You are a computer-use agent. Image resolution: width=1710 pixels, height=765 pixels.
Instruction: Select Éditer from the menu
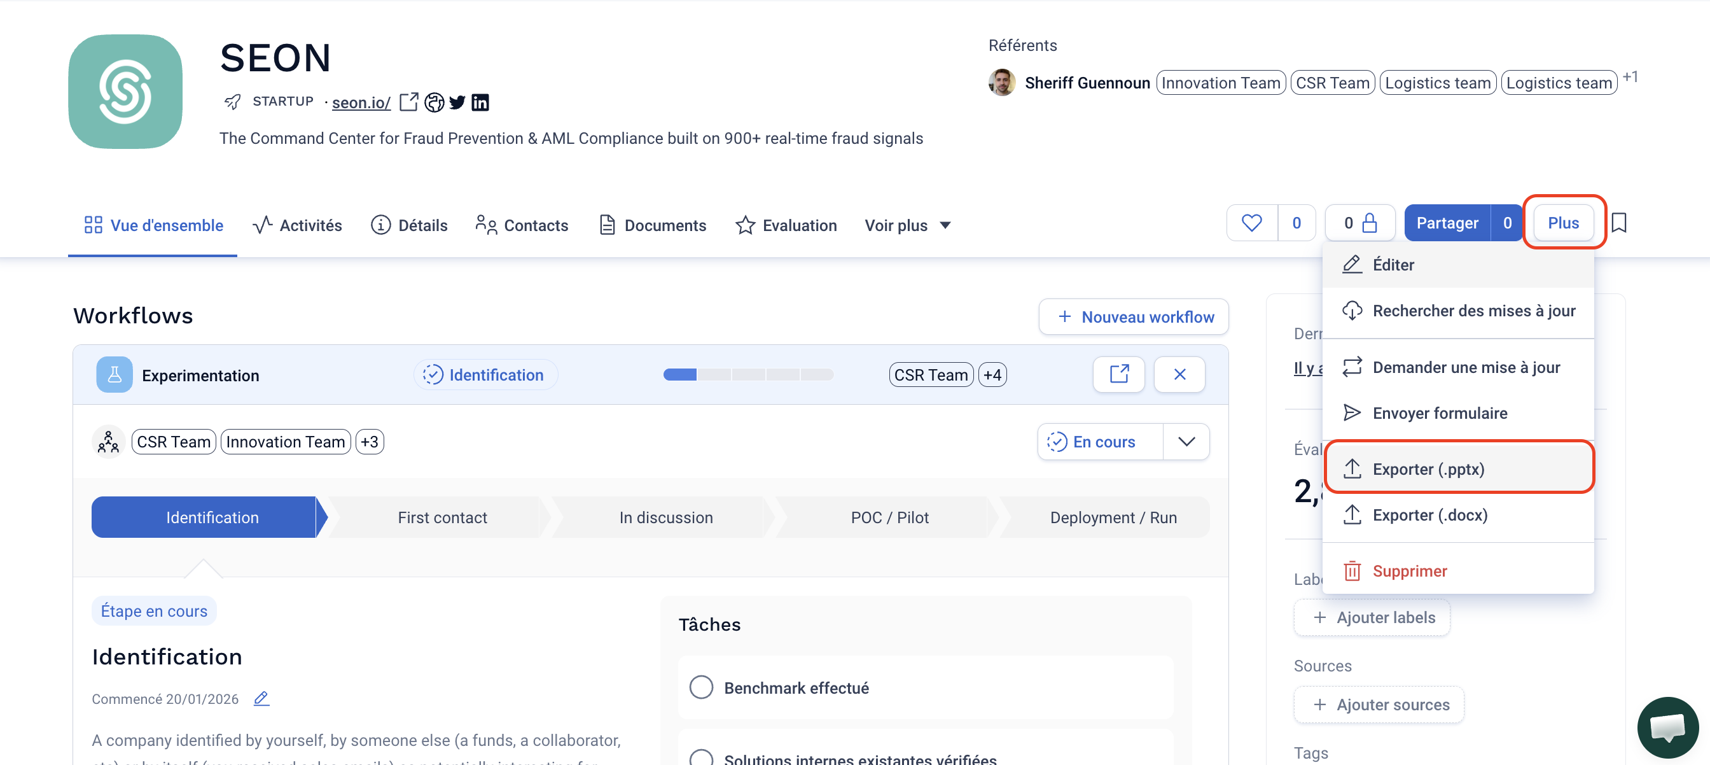point(1459,265)
